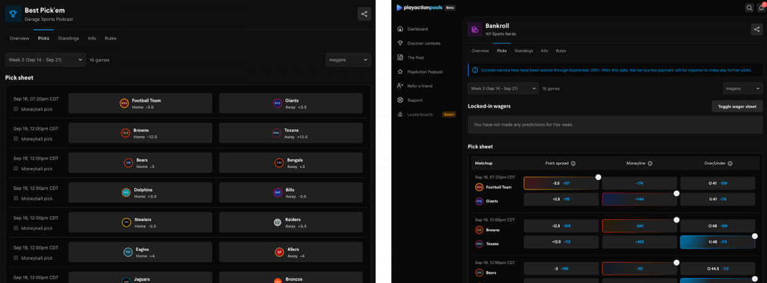Click Toggle wager sheet button
This screenshot has height=283, width=767.
[737, 107]
